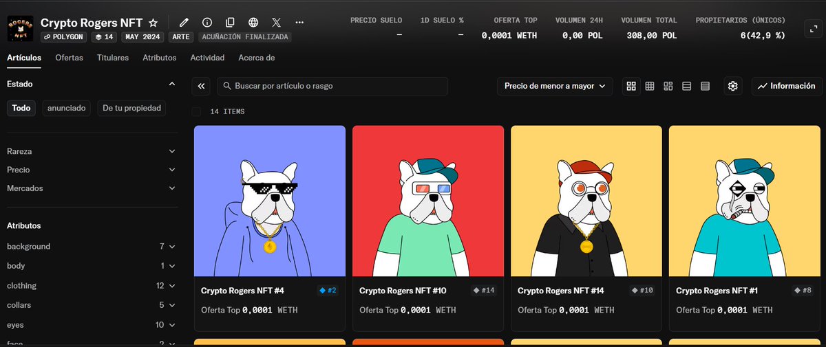Expand the collars attribute filter

91,305
